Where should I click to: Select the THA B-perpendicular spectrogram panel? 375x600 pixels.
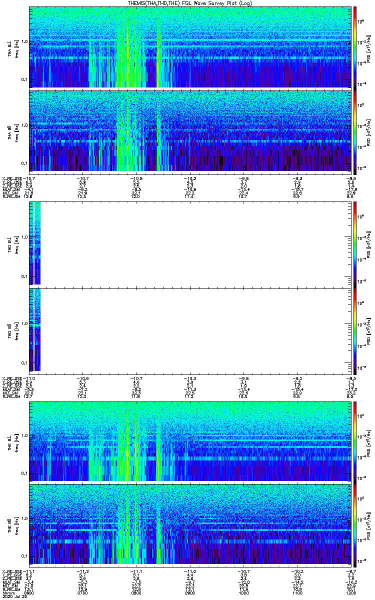click(189, 47)
